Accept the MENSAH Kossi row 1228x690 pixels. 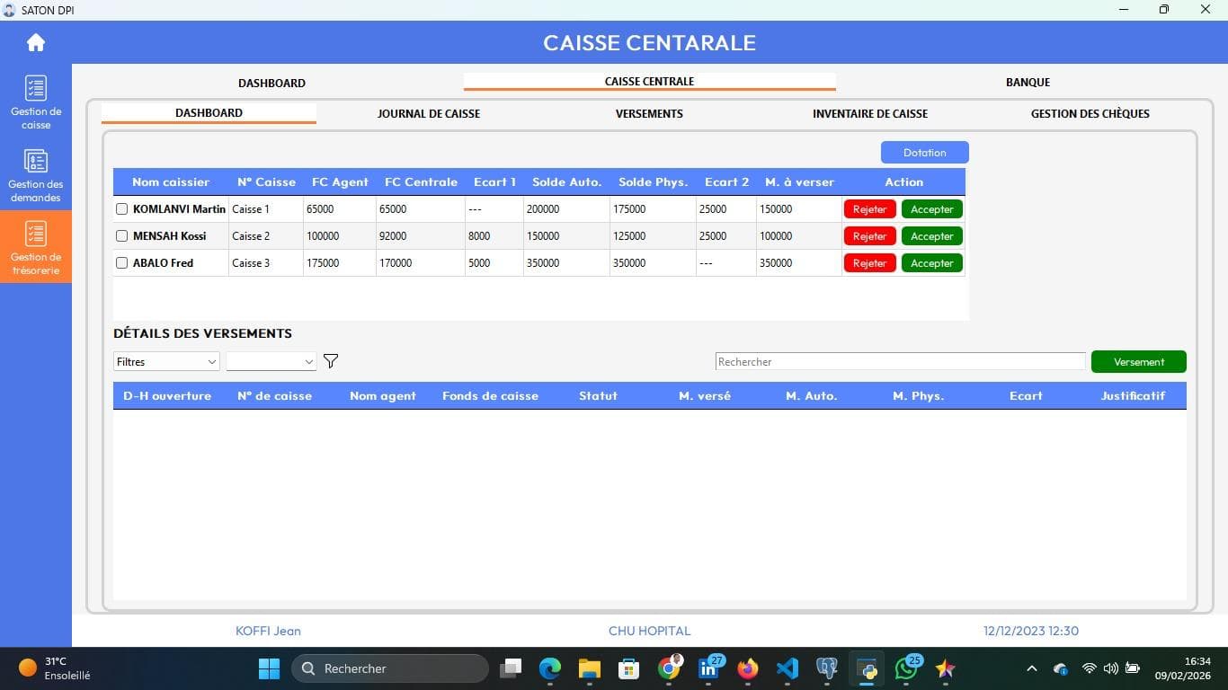[x=932, y=236]
